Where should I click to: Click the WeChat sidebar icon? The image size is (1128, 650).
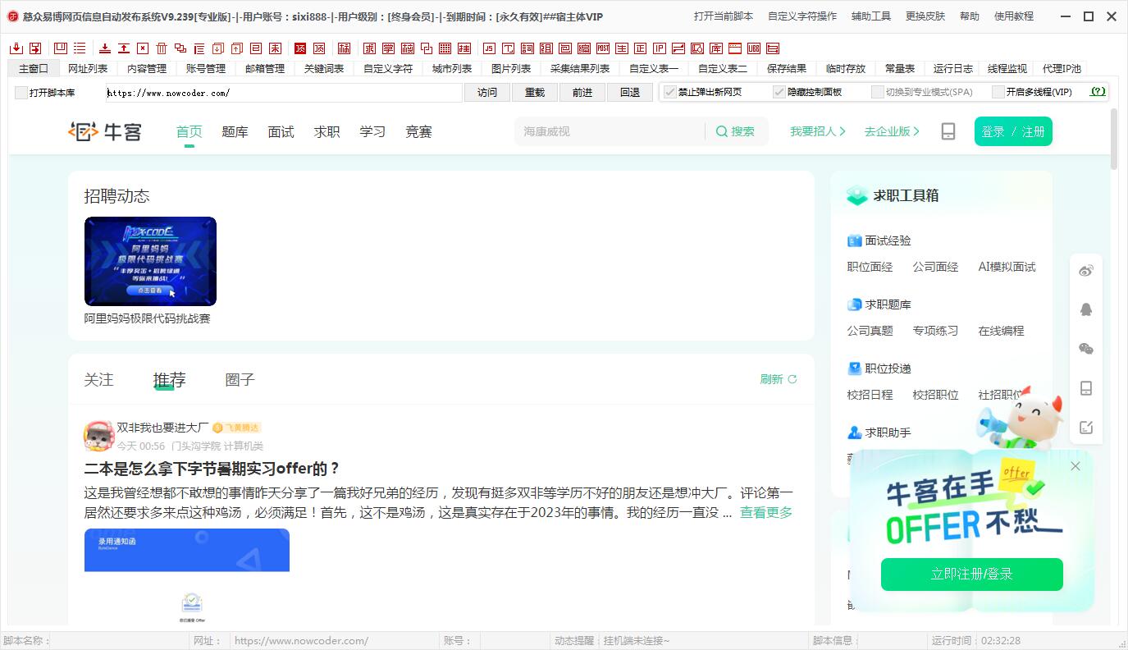click(x=1086, y=349)
